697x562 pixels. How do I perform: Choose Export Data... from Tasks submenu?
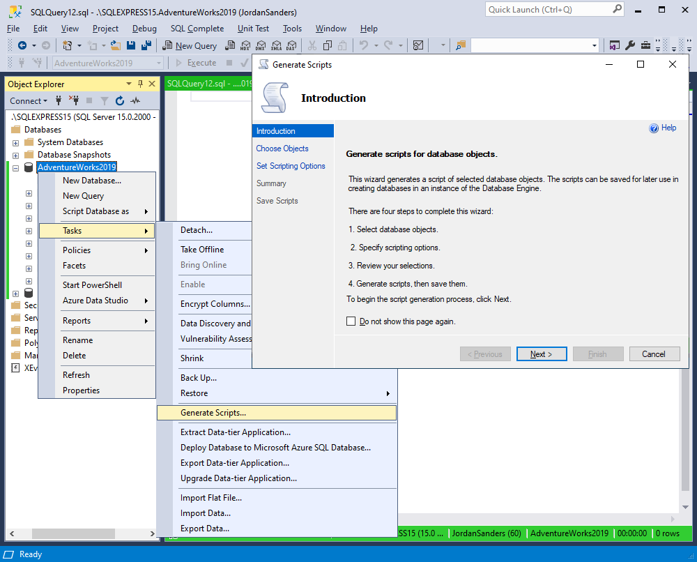click(x=277, y=529)
